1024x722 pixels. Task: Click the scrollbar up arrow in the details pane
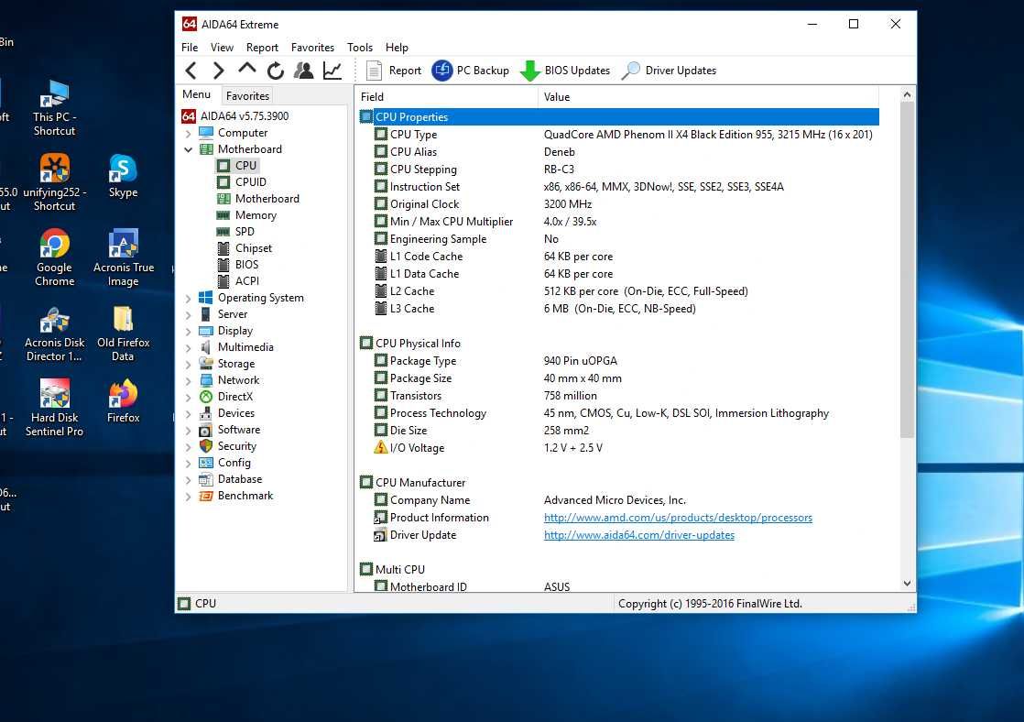click(907, 94)
